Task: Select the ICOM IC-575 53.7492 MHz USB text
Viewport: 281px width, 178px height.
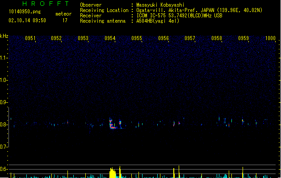Action: pos(179,16)
